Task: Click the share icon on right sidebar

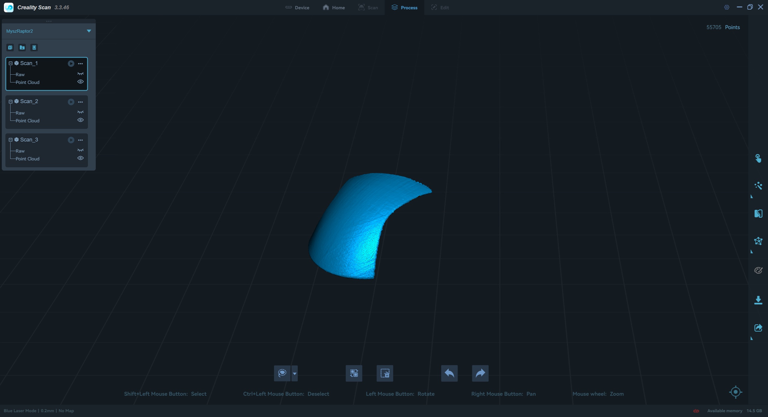Action: pos(758,328)
